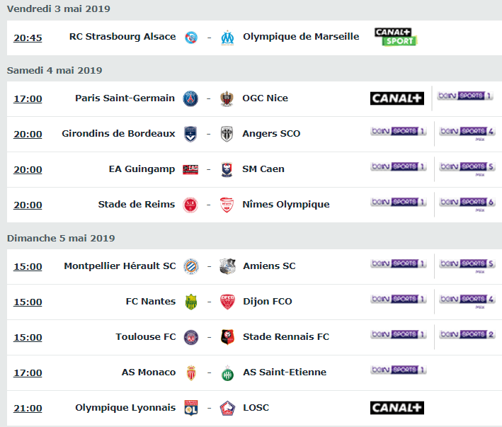This screenshot has height=427, width=502.
Task: Select the OGC Nice crest icon
Action: tap(227, 98)
